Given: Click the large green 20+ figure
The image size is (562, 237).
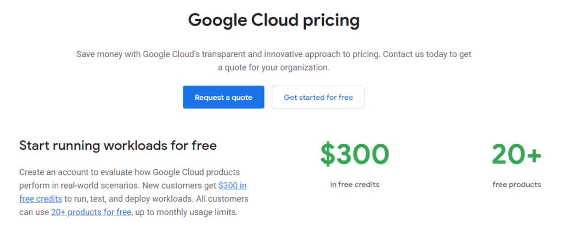Looking at the screenshot, I should coord(516,154).
